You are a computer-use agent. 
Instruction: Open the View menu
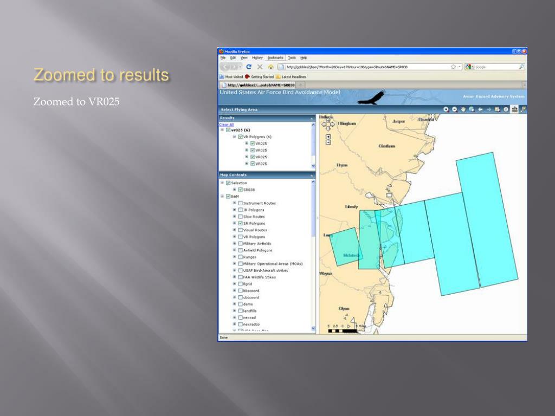(x=244, y=57)
